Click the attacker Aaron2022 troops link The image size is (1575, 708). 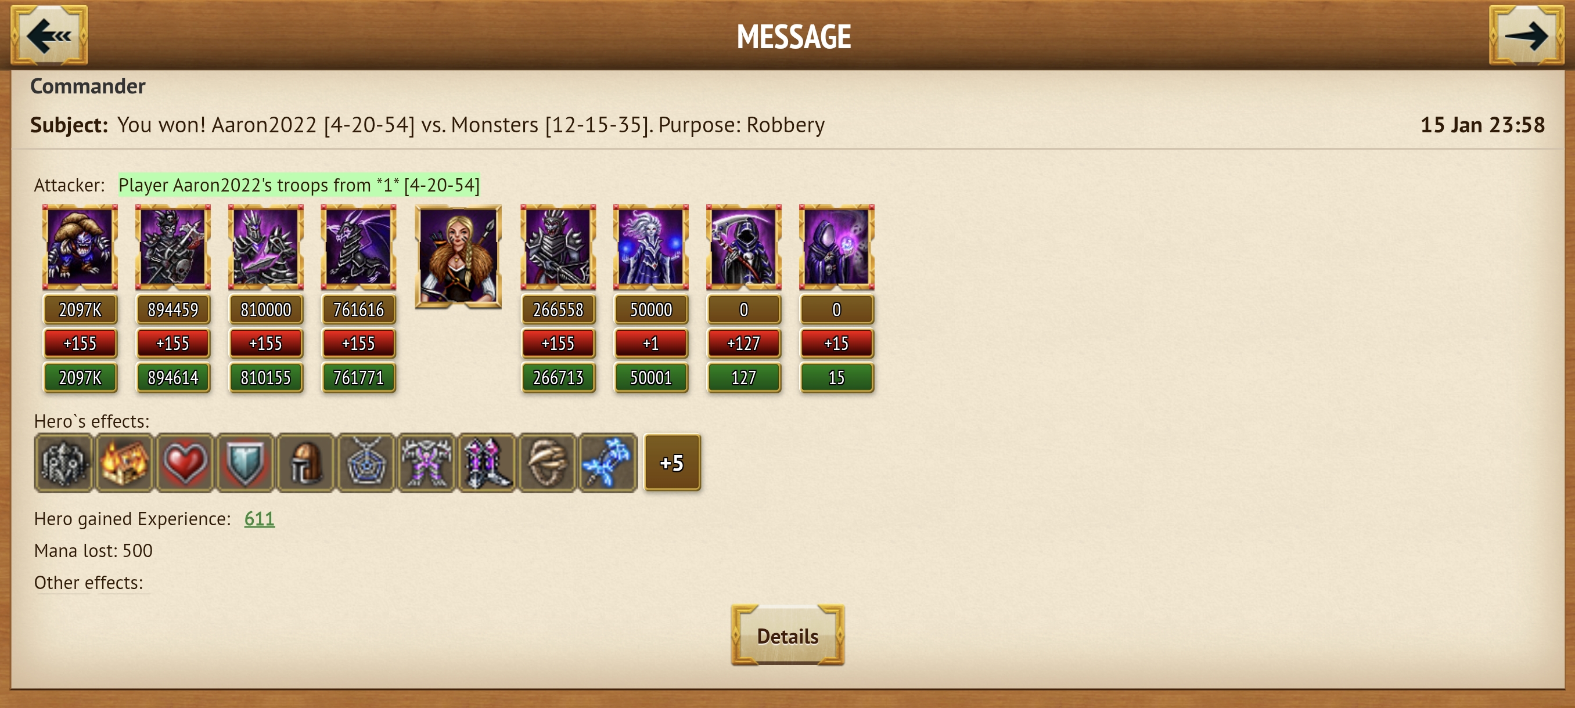(299, 185)
